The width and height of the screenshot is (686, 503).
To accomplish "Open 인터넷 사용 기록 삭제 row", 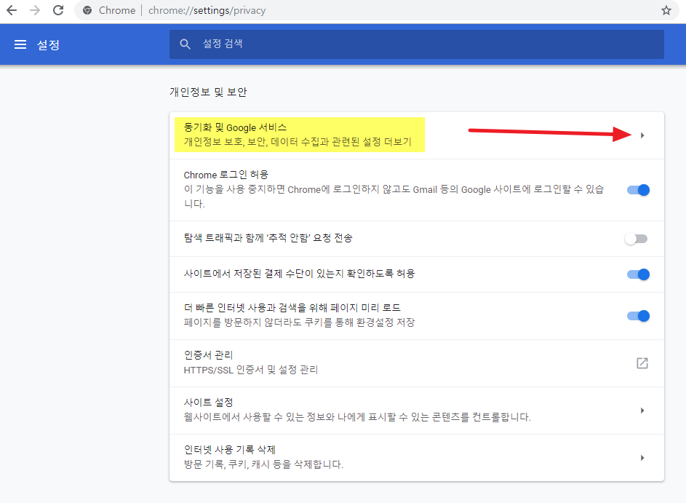I will pos(417,457).
